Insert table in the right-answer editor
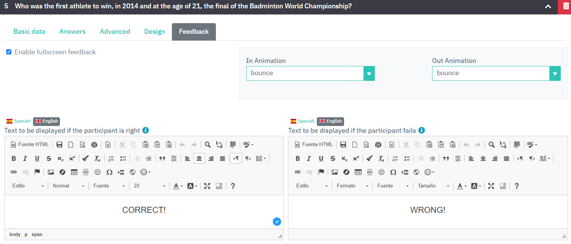Image resolution: width=571 pixels, height=244 pixels. (74, 172)
